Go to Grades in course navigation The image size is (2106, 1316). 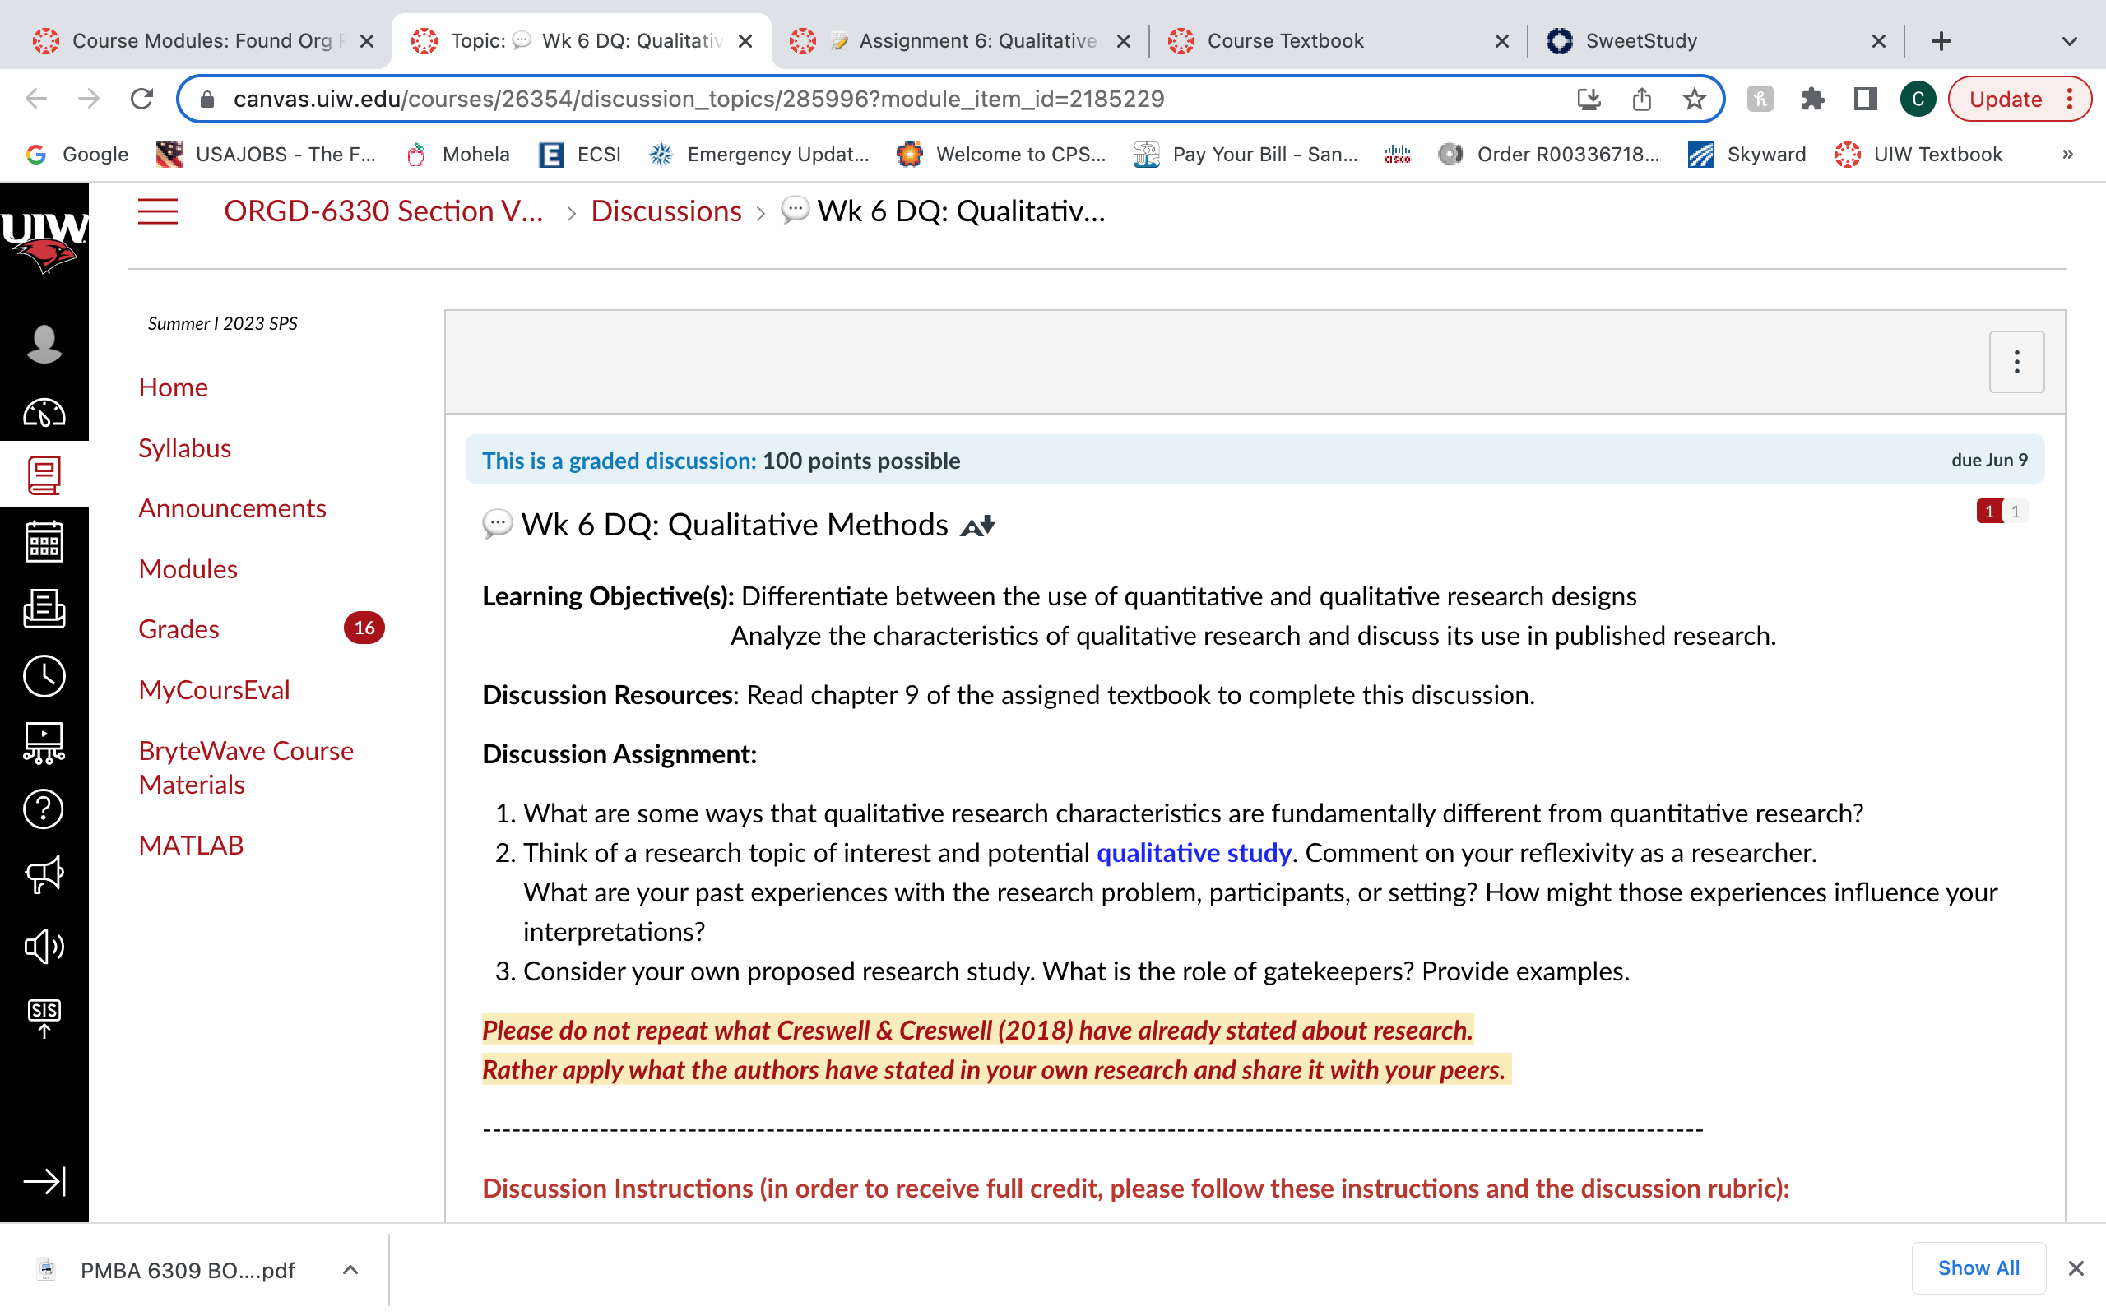click(179, 628)
